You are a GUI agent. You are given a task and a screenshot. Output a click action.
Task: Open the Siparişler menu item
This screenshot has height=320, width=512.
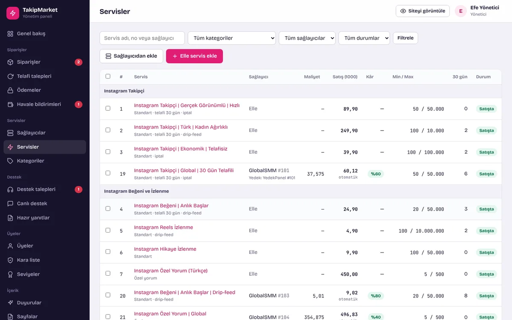tap(45, 62)
